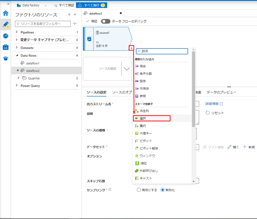Screen dimensions: 257x219
Task: Open dataflow1 in the tree
Action: coord(33,63)
